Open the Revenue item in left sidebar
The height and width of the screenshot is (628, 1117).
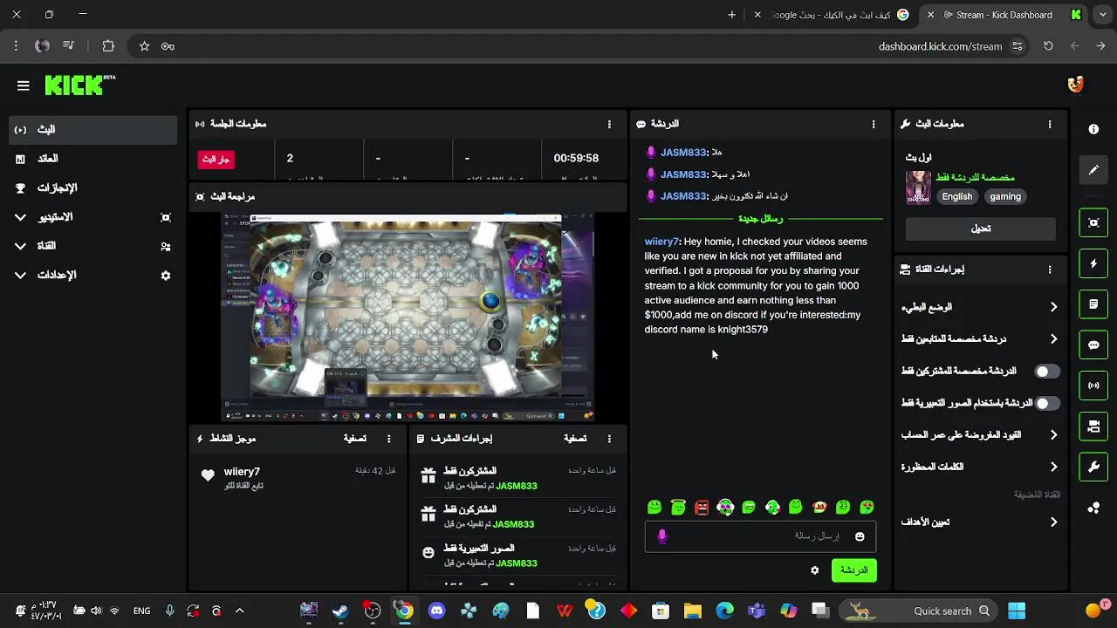[x=93, y=159]
